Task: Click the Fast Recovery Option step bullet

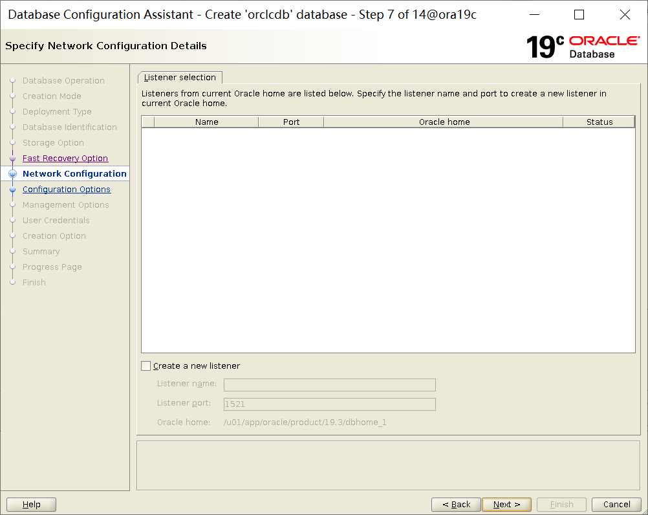Action: pos(13,159)
